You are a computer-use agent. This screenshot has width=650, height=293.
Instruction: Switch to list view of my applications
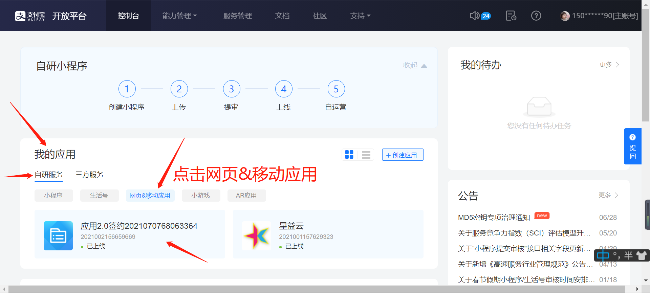[x=366, y=155]
